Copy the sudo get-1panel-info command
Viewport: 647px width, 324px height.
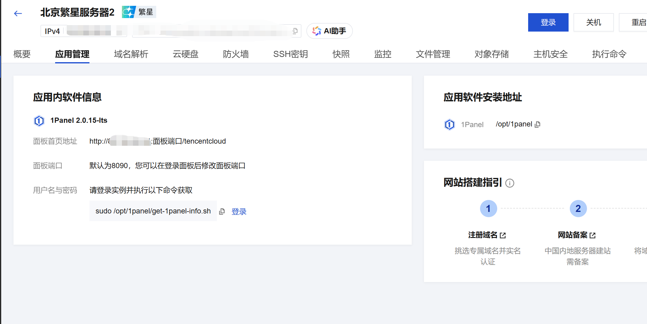point(222,211)
